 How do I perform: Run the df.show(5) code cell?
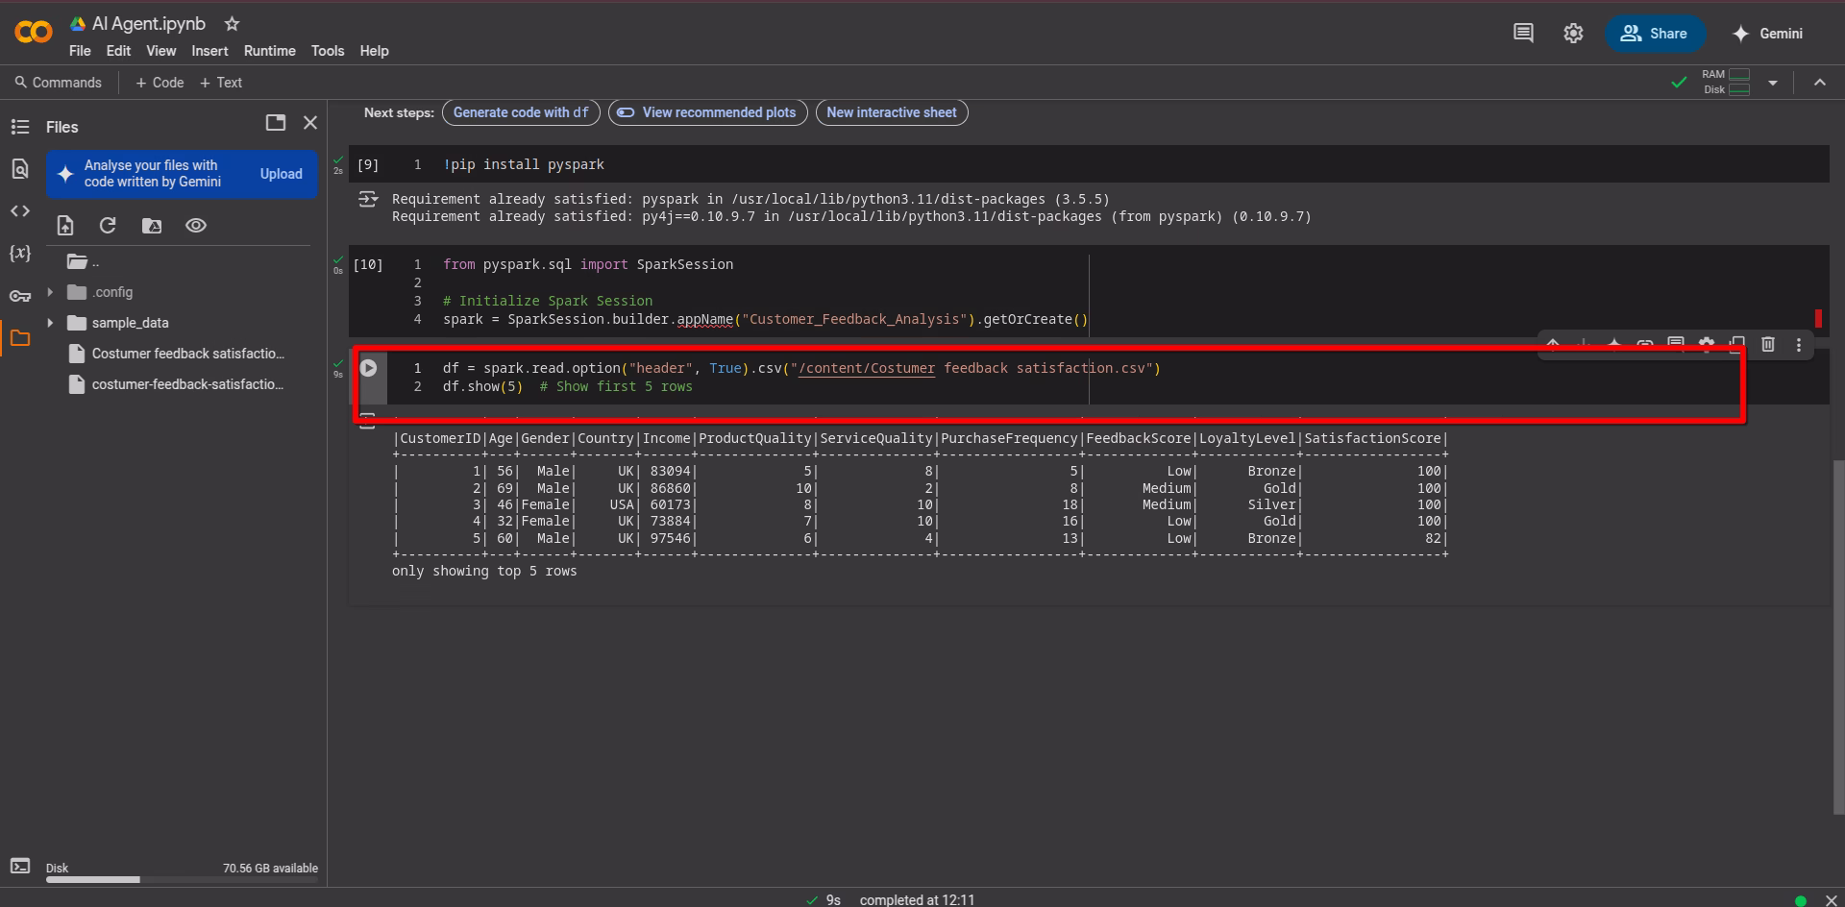coord(368,368)
